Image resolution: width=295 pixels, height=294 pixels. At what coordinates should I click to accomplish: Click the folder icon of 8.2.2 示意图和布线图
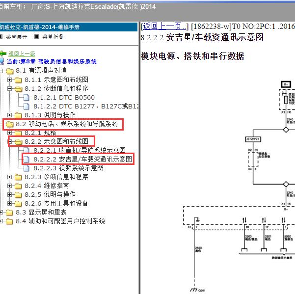18,142
